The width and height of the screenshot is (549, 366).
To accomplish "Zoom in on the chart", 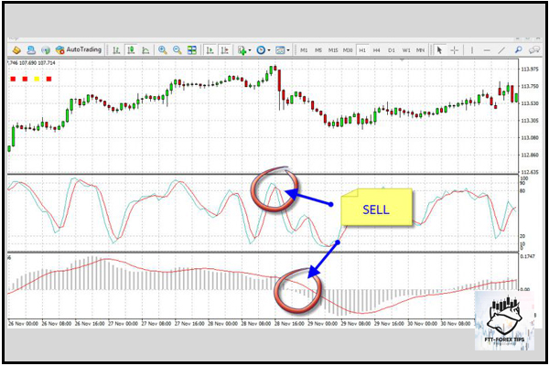I will [x=163, y=50].
